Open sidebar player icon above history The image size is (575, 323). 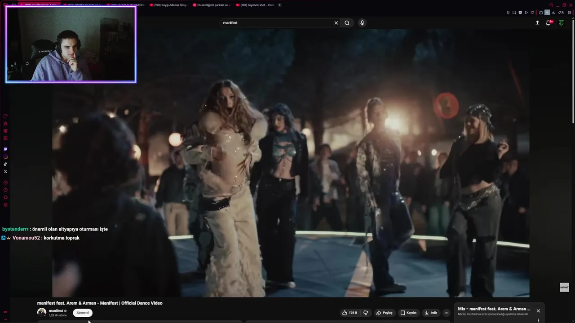pyautogui.click(x=5, y=183)
